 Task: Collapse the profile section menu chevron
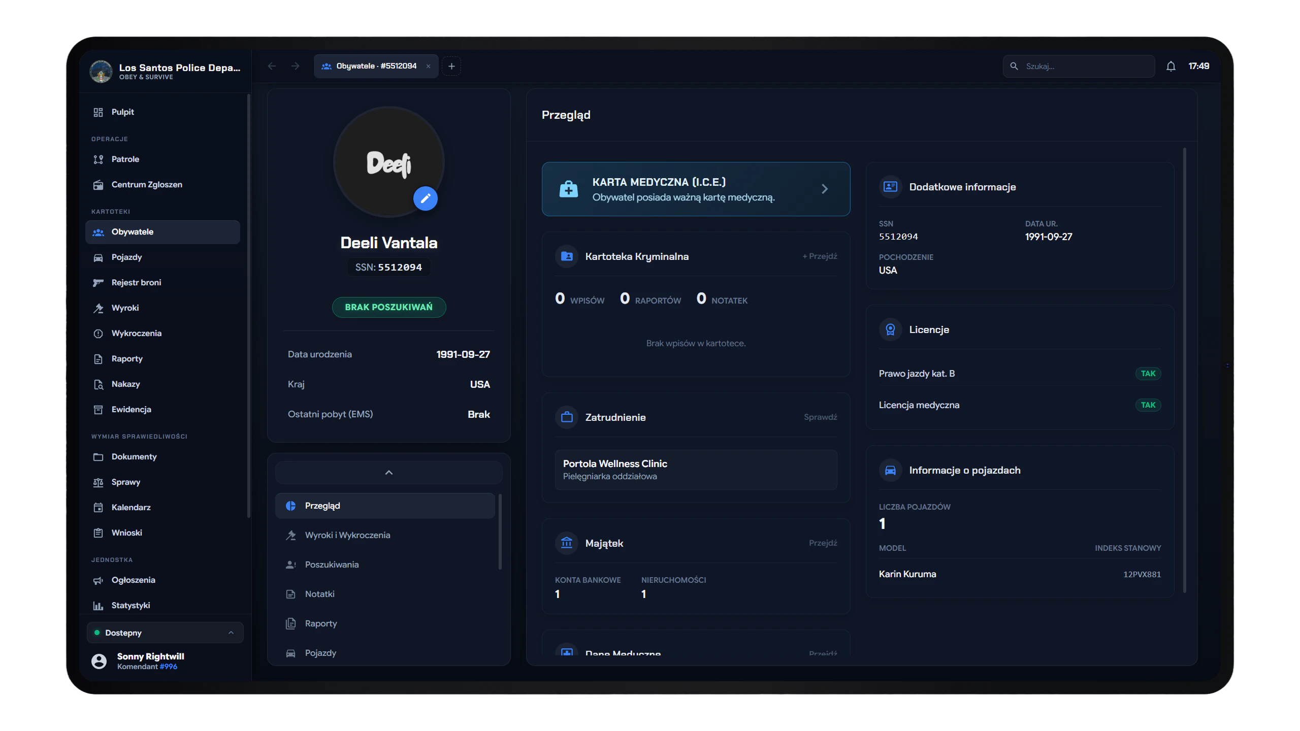point(388,473)
